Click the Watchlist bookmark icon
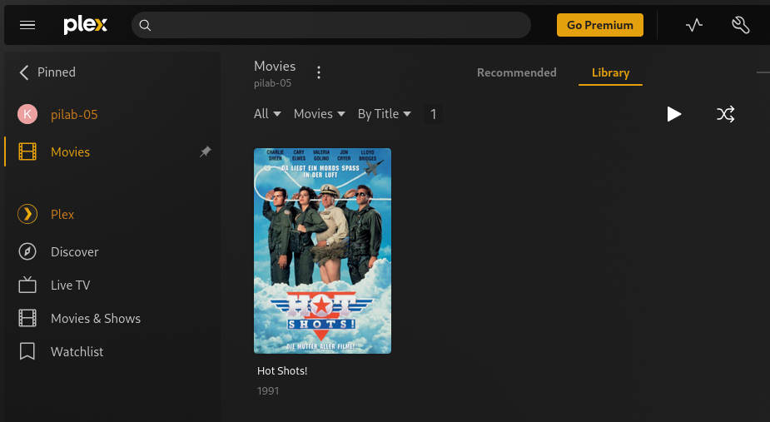Image resolution: width=770 pixels, height=422 pixels. 27,351
